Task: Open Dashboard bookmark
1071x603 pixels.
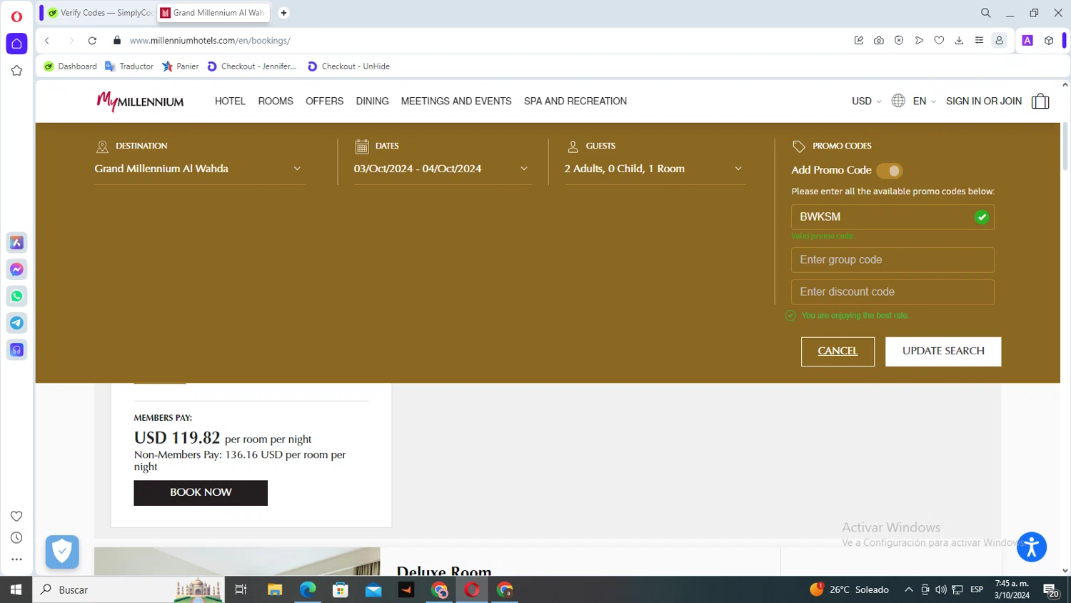Action: (x=71, y=66)
